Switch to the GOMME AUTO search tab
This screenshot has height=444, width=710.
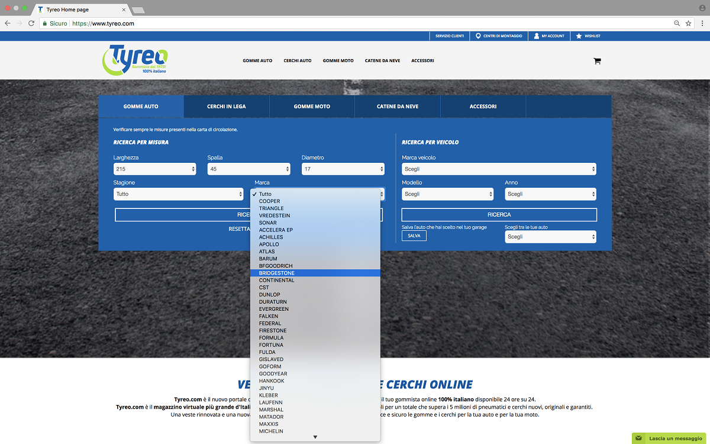[x=141, y=107]
